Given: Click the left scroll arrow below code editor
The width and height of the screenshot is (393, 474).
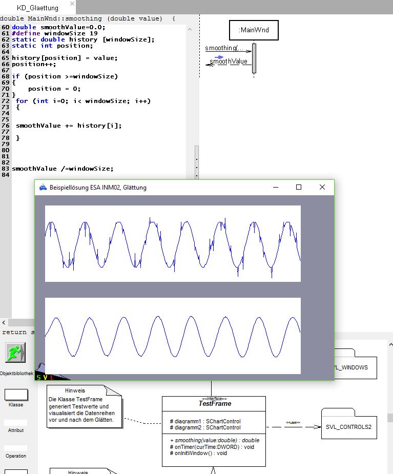Looking at the screenshot, I should pos(4,323).
